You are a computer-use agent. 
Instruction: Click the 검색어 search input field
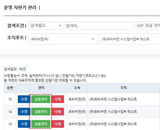[x=98, y=26]
